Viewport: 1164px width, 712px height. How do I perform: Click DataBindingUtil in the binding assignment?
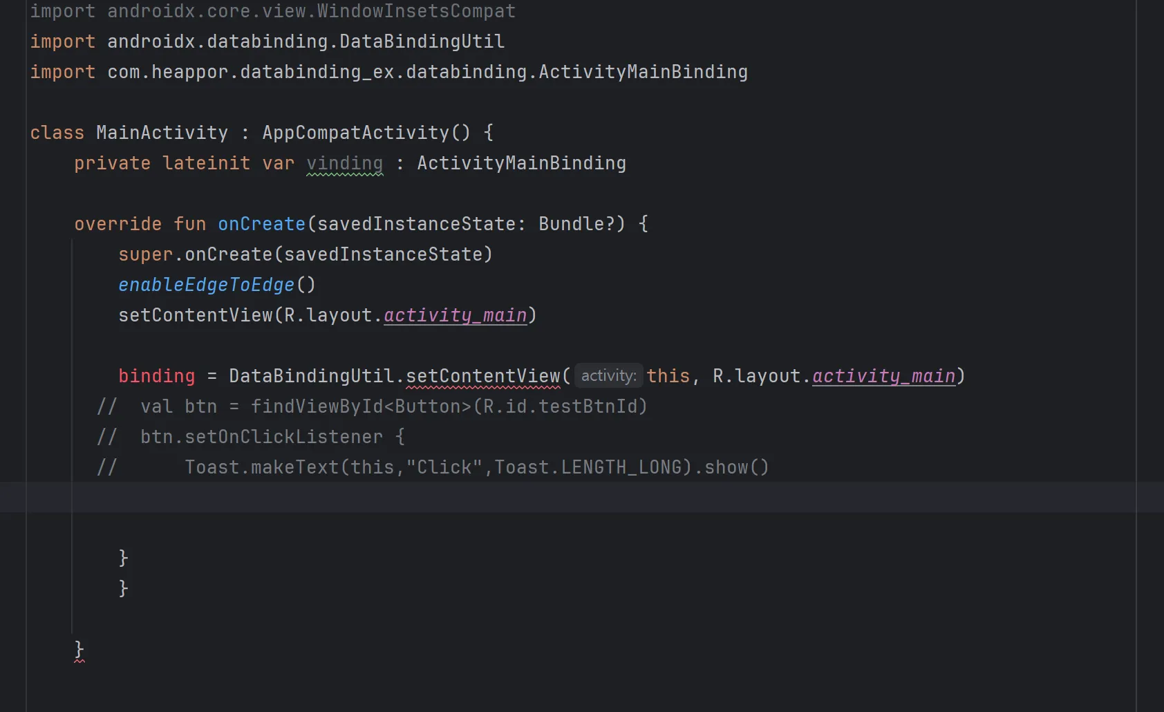pyautogui.click(x=312, y=376)
